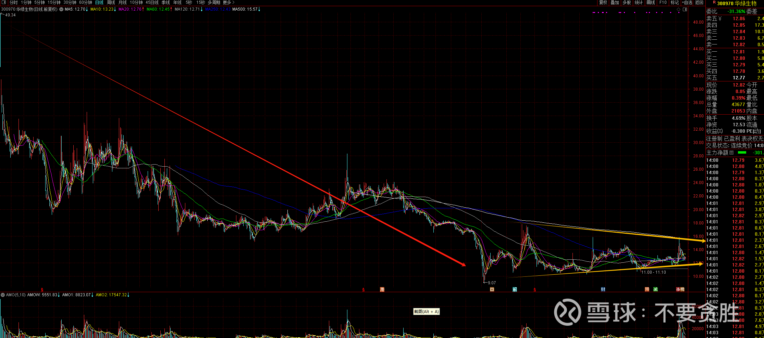The image size is (764, 338).
Task: Click the 解 event marker below the chart
Action: pyautogui.click(x=515, y=289)
